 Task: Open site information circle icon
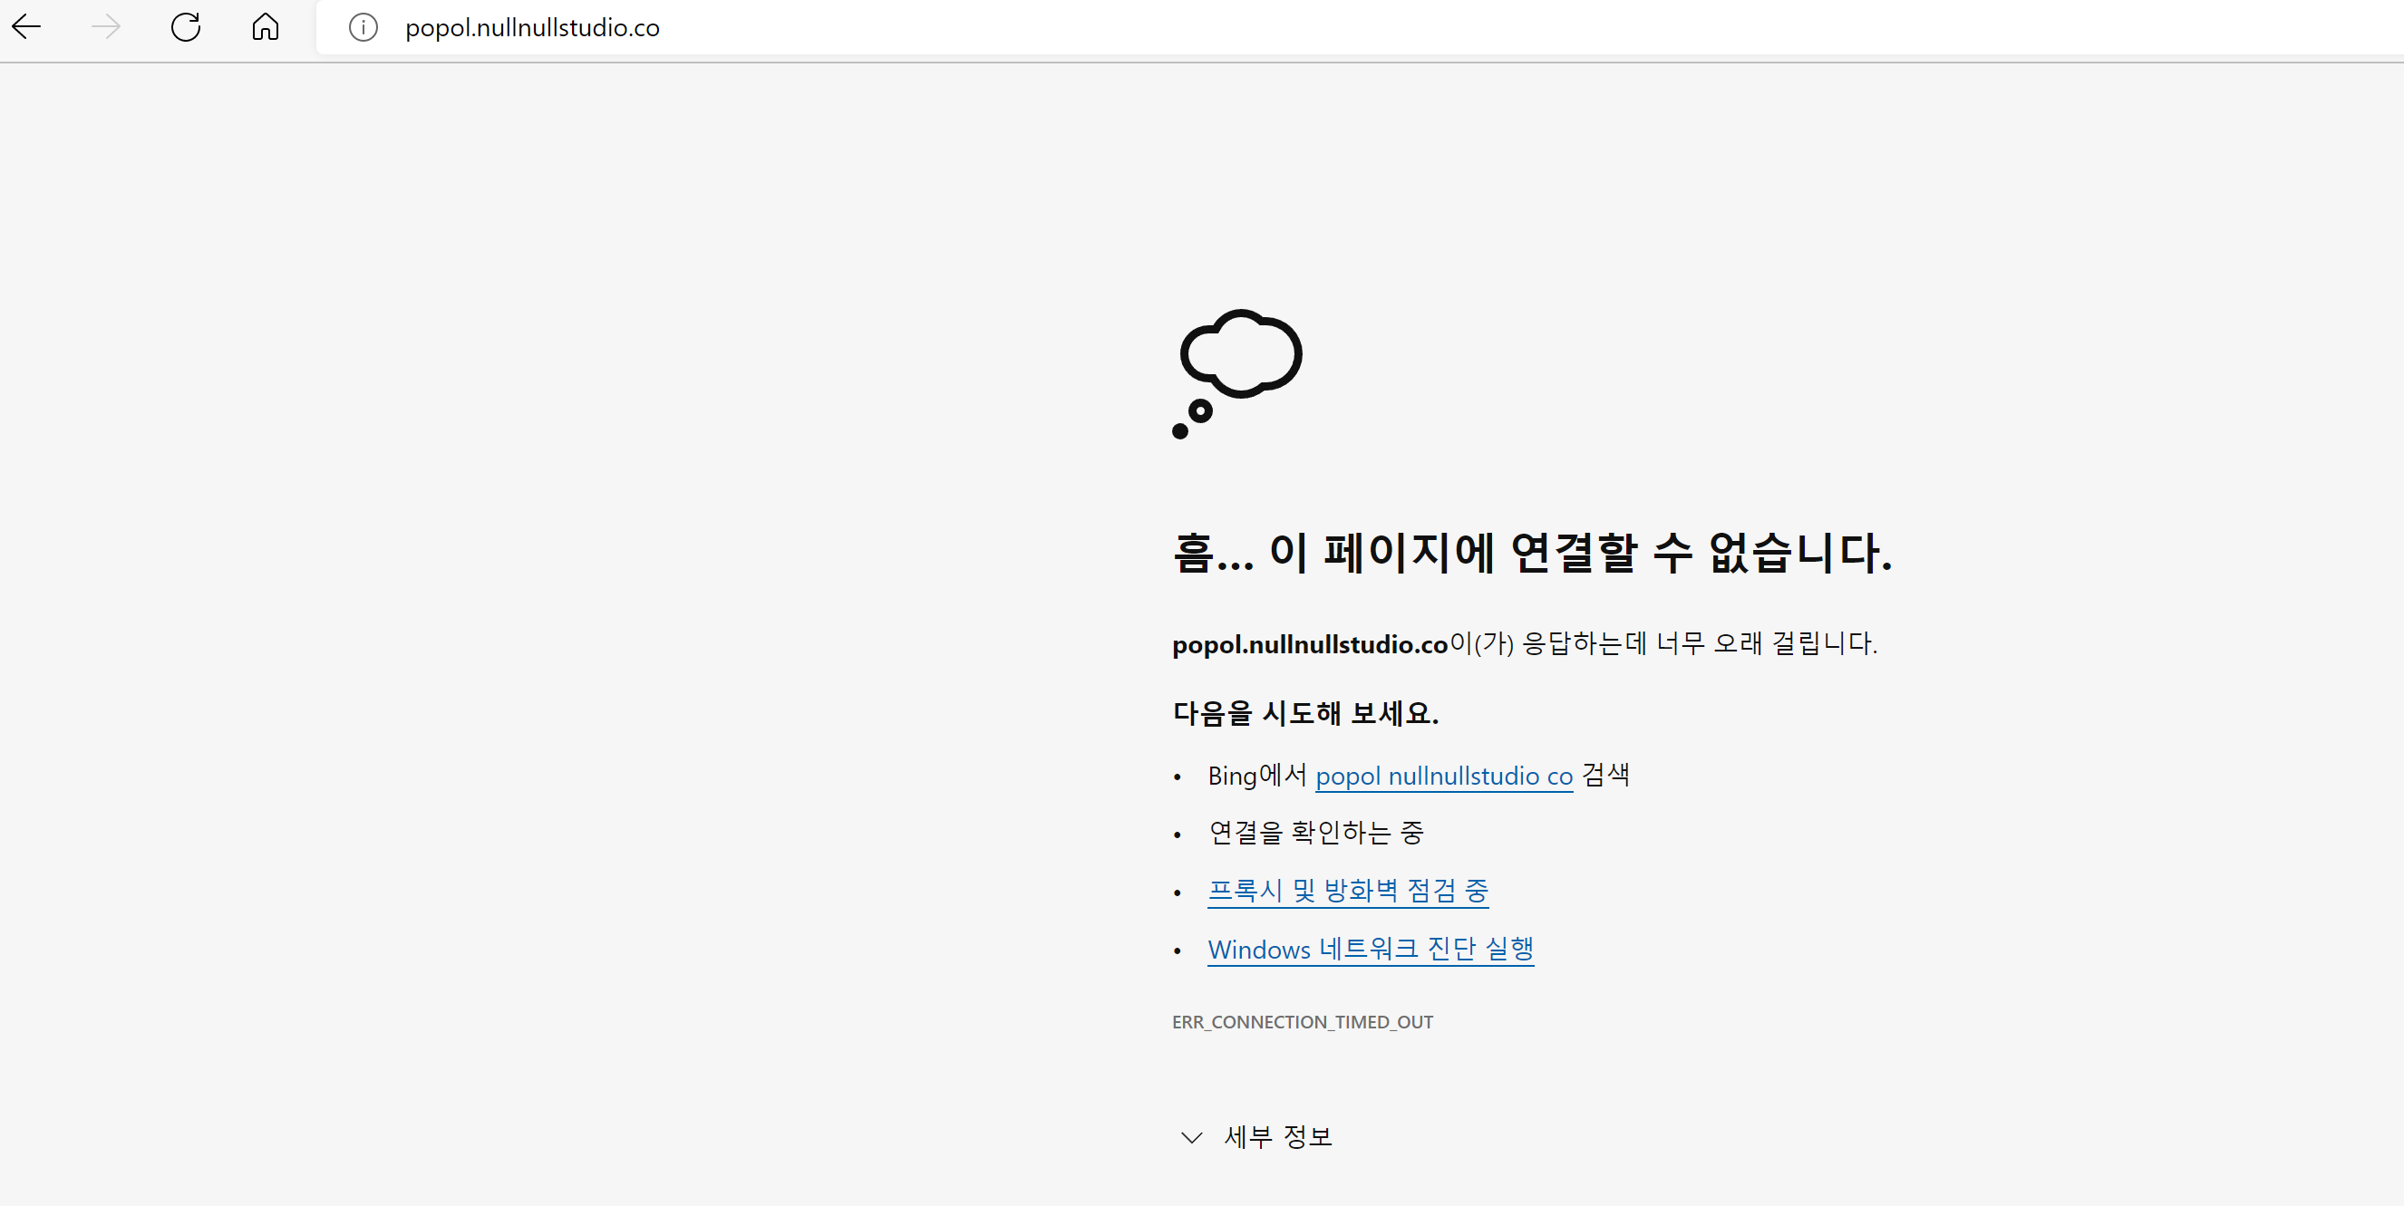363,28
